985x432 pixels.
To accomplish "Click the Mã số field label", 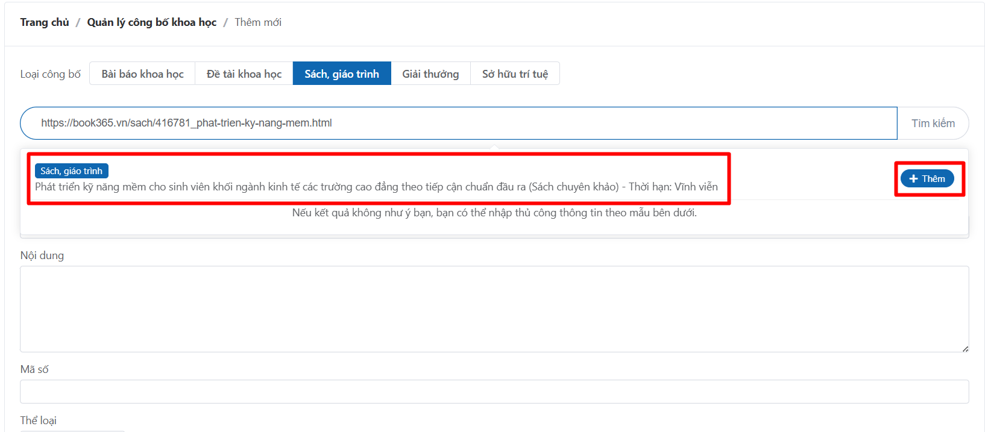I will click(34, 369).
